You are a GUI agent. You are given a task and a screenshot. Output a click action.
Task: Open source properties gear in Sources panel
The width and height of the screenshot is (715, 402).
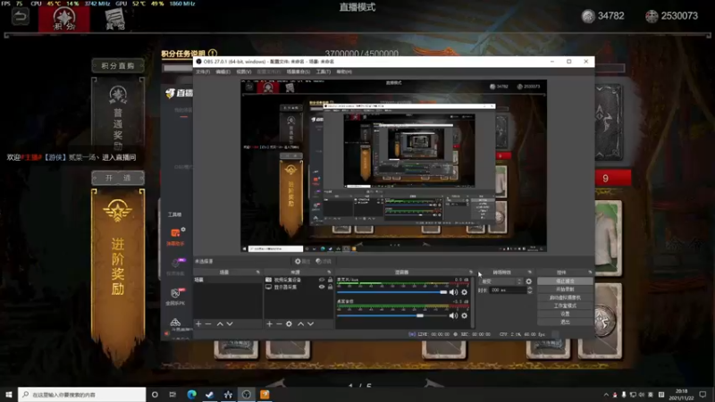289,323
